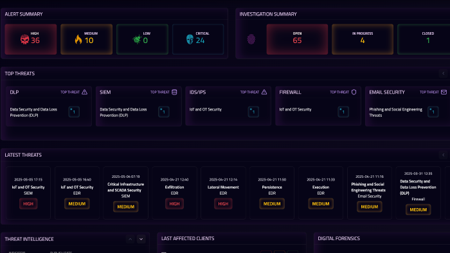Viewport: 450px width, 253px height.
Task: Click the INVESTIGATION SUMMARY panel heading
Action: [x=268, y=14]
